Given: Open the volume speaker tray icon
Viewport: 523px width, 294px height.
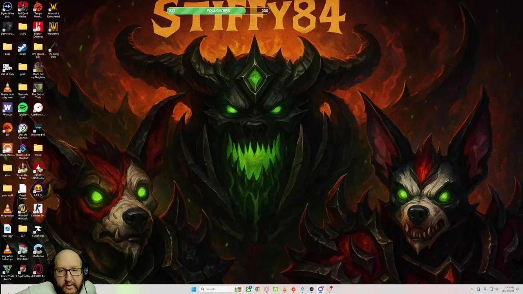Looking at the screenshot, I should click(x=496, y=289).
